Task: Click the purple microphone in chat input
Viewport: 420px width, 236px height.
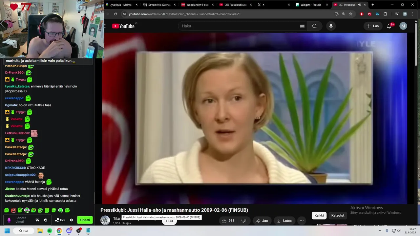Action: [x=9, y=220]
